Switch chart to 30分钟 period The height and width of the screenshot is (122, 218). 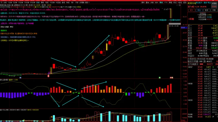26,2
